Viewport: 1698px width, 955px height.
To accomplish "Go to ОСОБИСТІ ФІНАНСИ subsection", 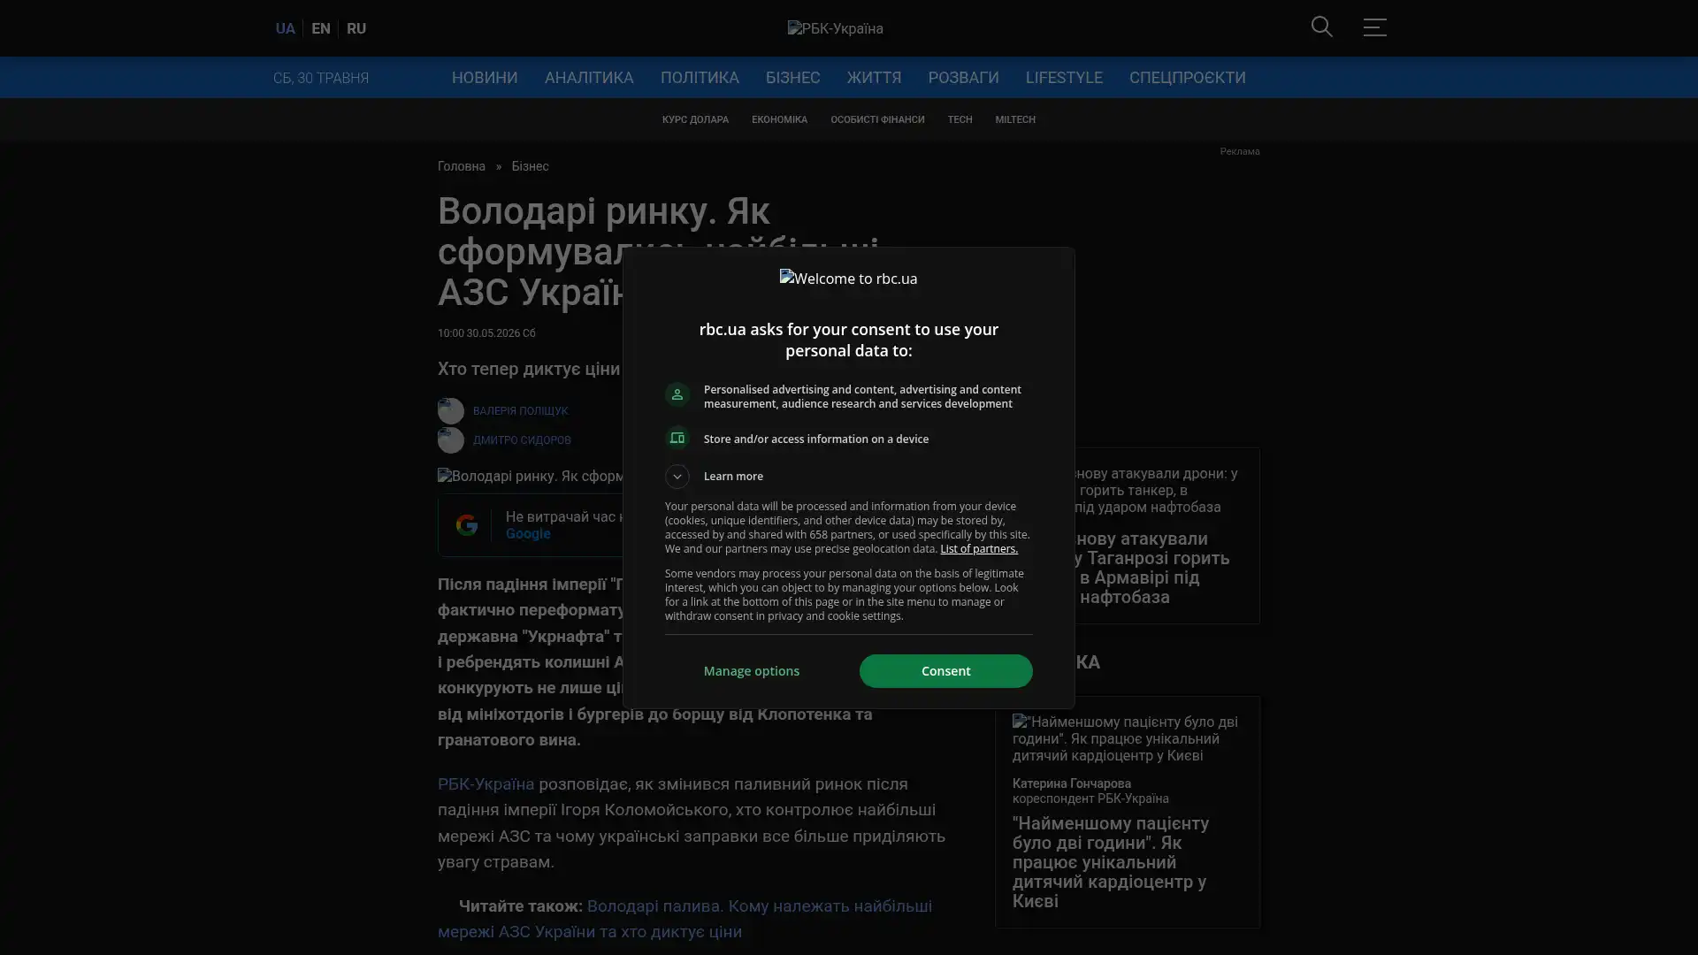I will coord(877,119).
